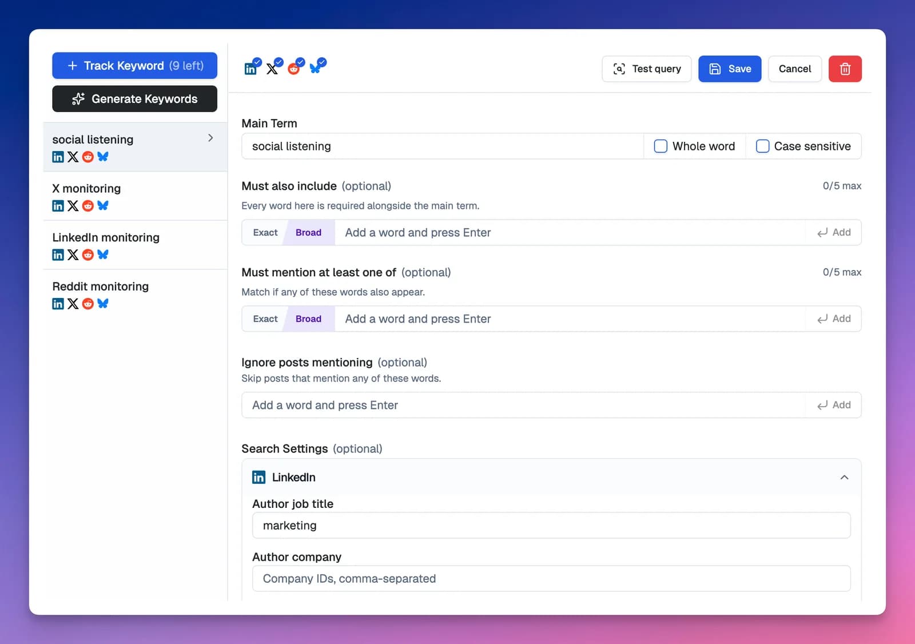Click Reddit icon under social listening keyword

click(87, 157)
